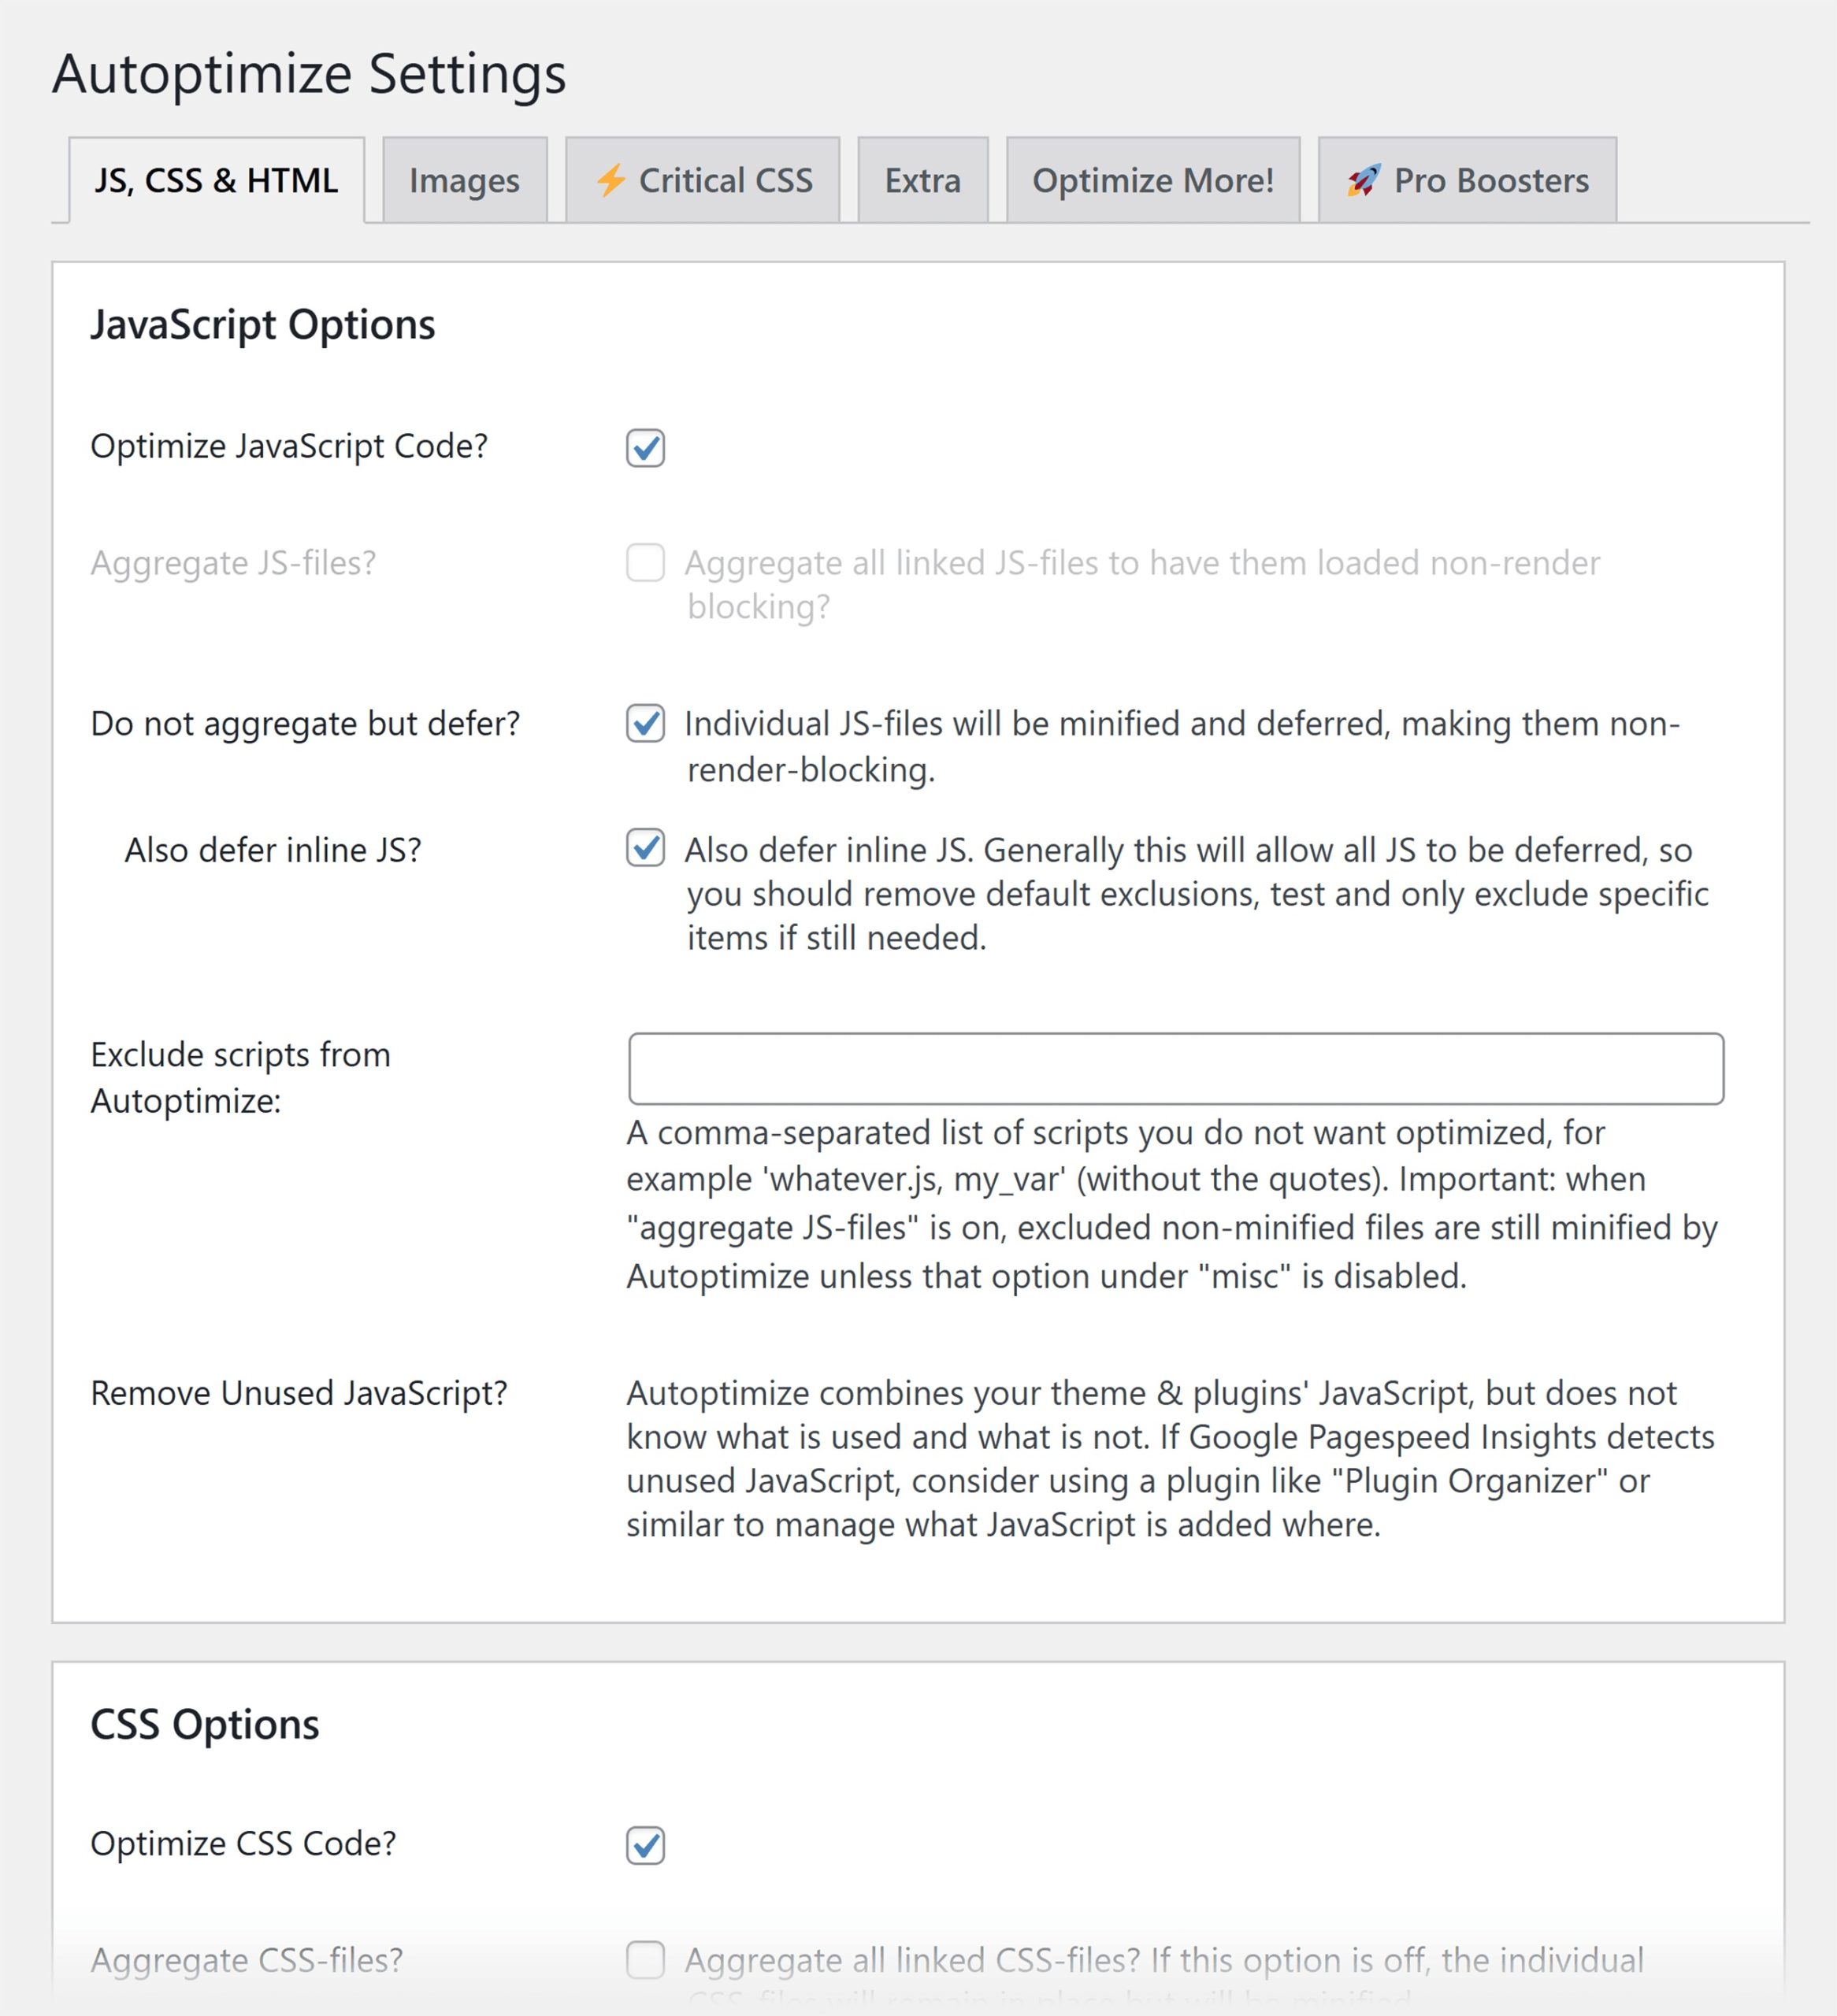Click the lightning bolt icon on Critical CSS tab
Image resolution: width=1837 pixels, height=2016 pixels.
[610, 181]
